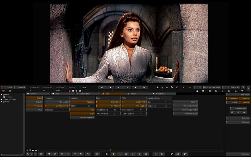Expand the Master tree node
The width and height of the screenshot is (251, 157).
tap(2, 101)
